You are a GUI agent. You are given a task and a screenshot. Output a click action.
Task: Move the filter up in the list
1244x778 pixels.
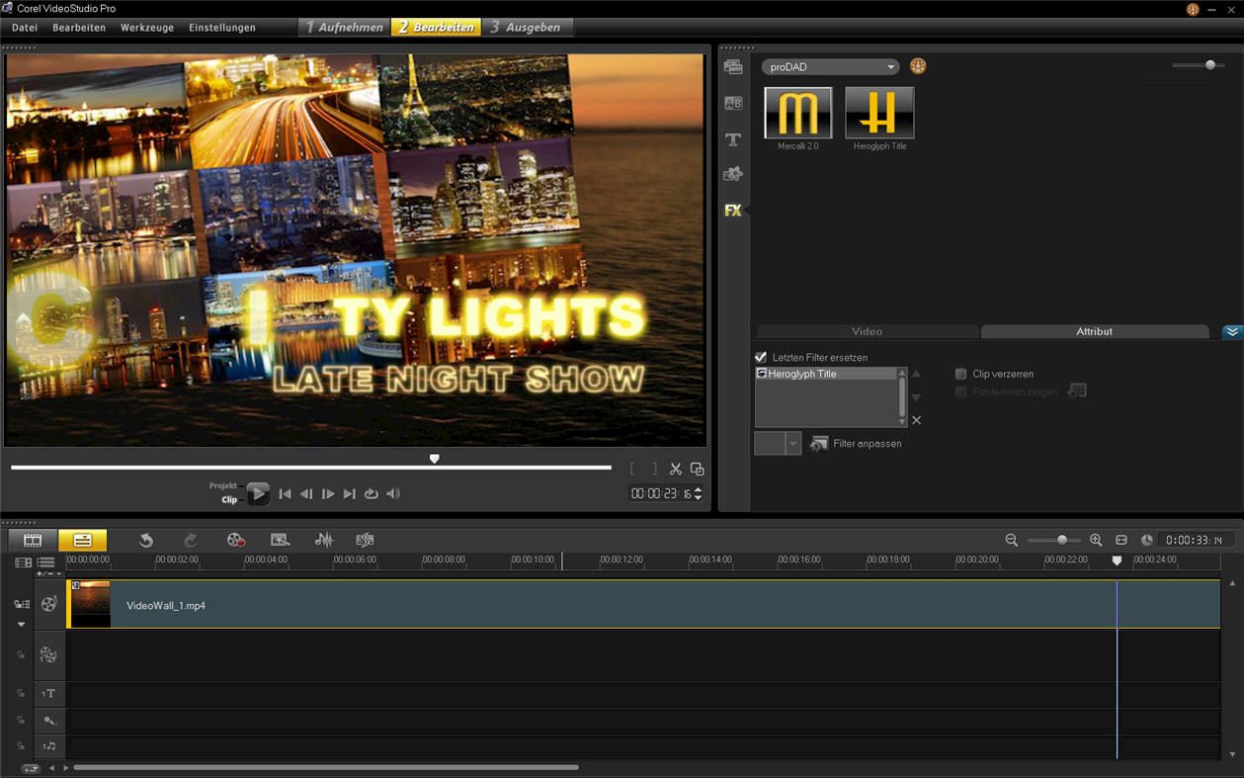[917, 374]
